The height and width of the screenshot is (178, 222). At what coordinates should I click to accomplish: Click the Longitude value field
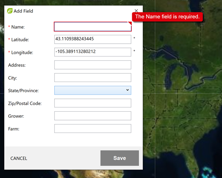coord(93,52)
